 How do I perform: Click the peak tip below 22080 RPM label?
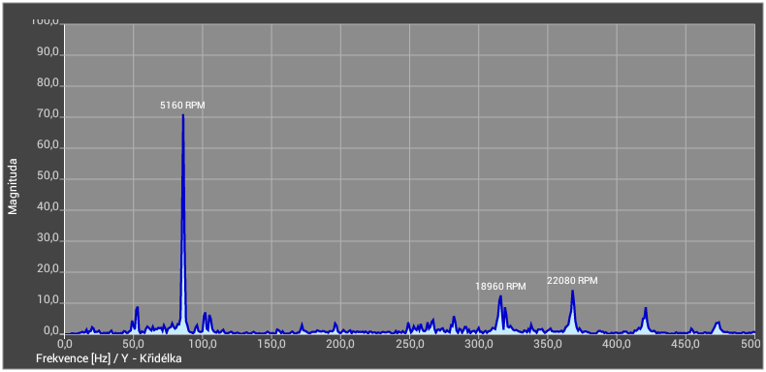pos(572,292)
